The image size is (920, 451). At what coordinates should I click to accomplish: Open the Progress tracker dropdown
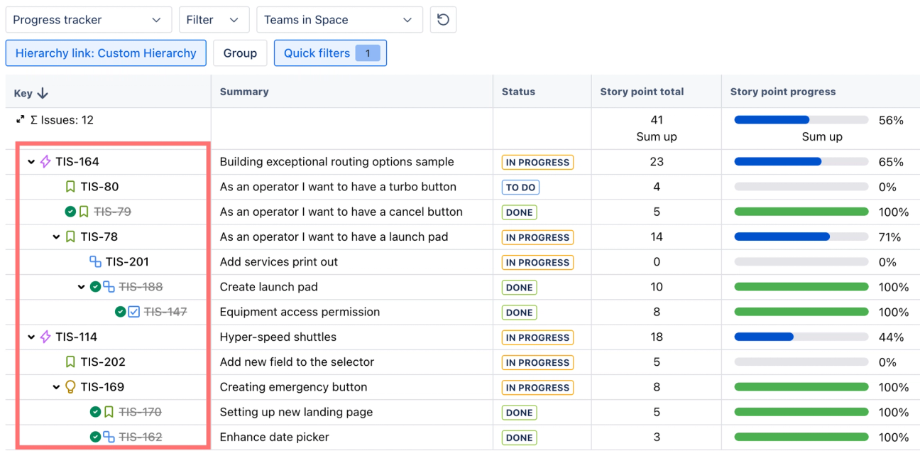click(88, 20)
